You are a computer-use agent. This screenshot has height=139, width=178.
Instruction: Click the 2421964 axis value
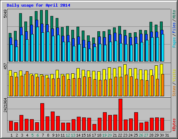(5, 105)
